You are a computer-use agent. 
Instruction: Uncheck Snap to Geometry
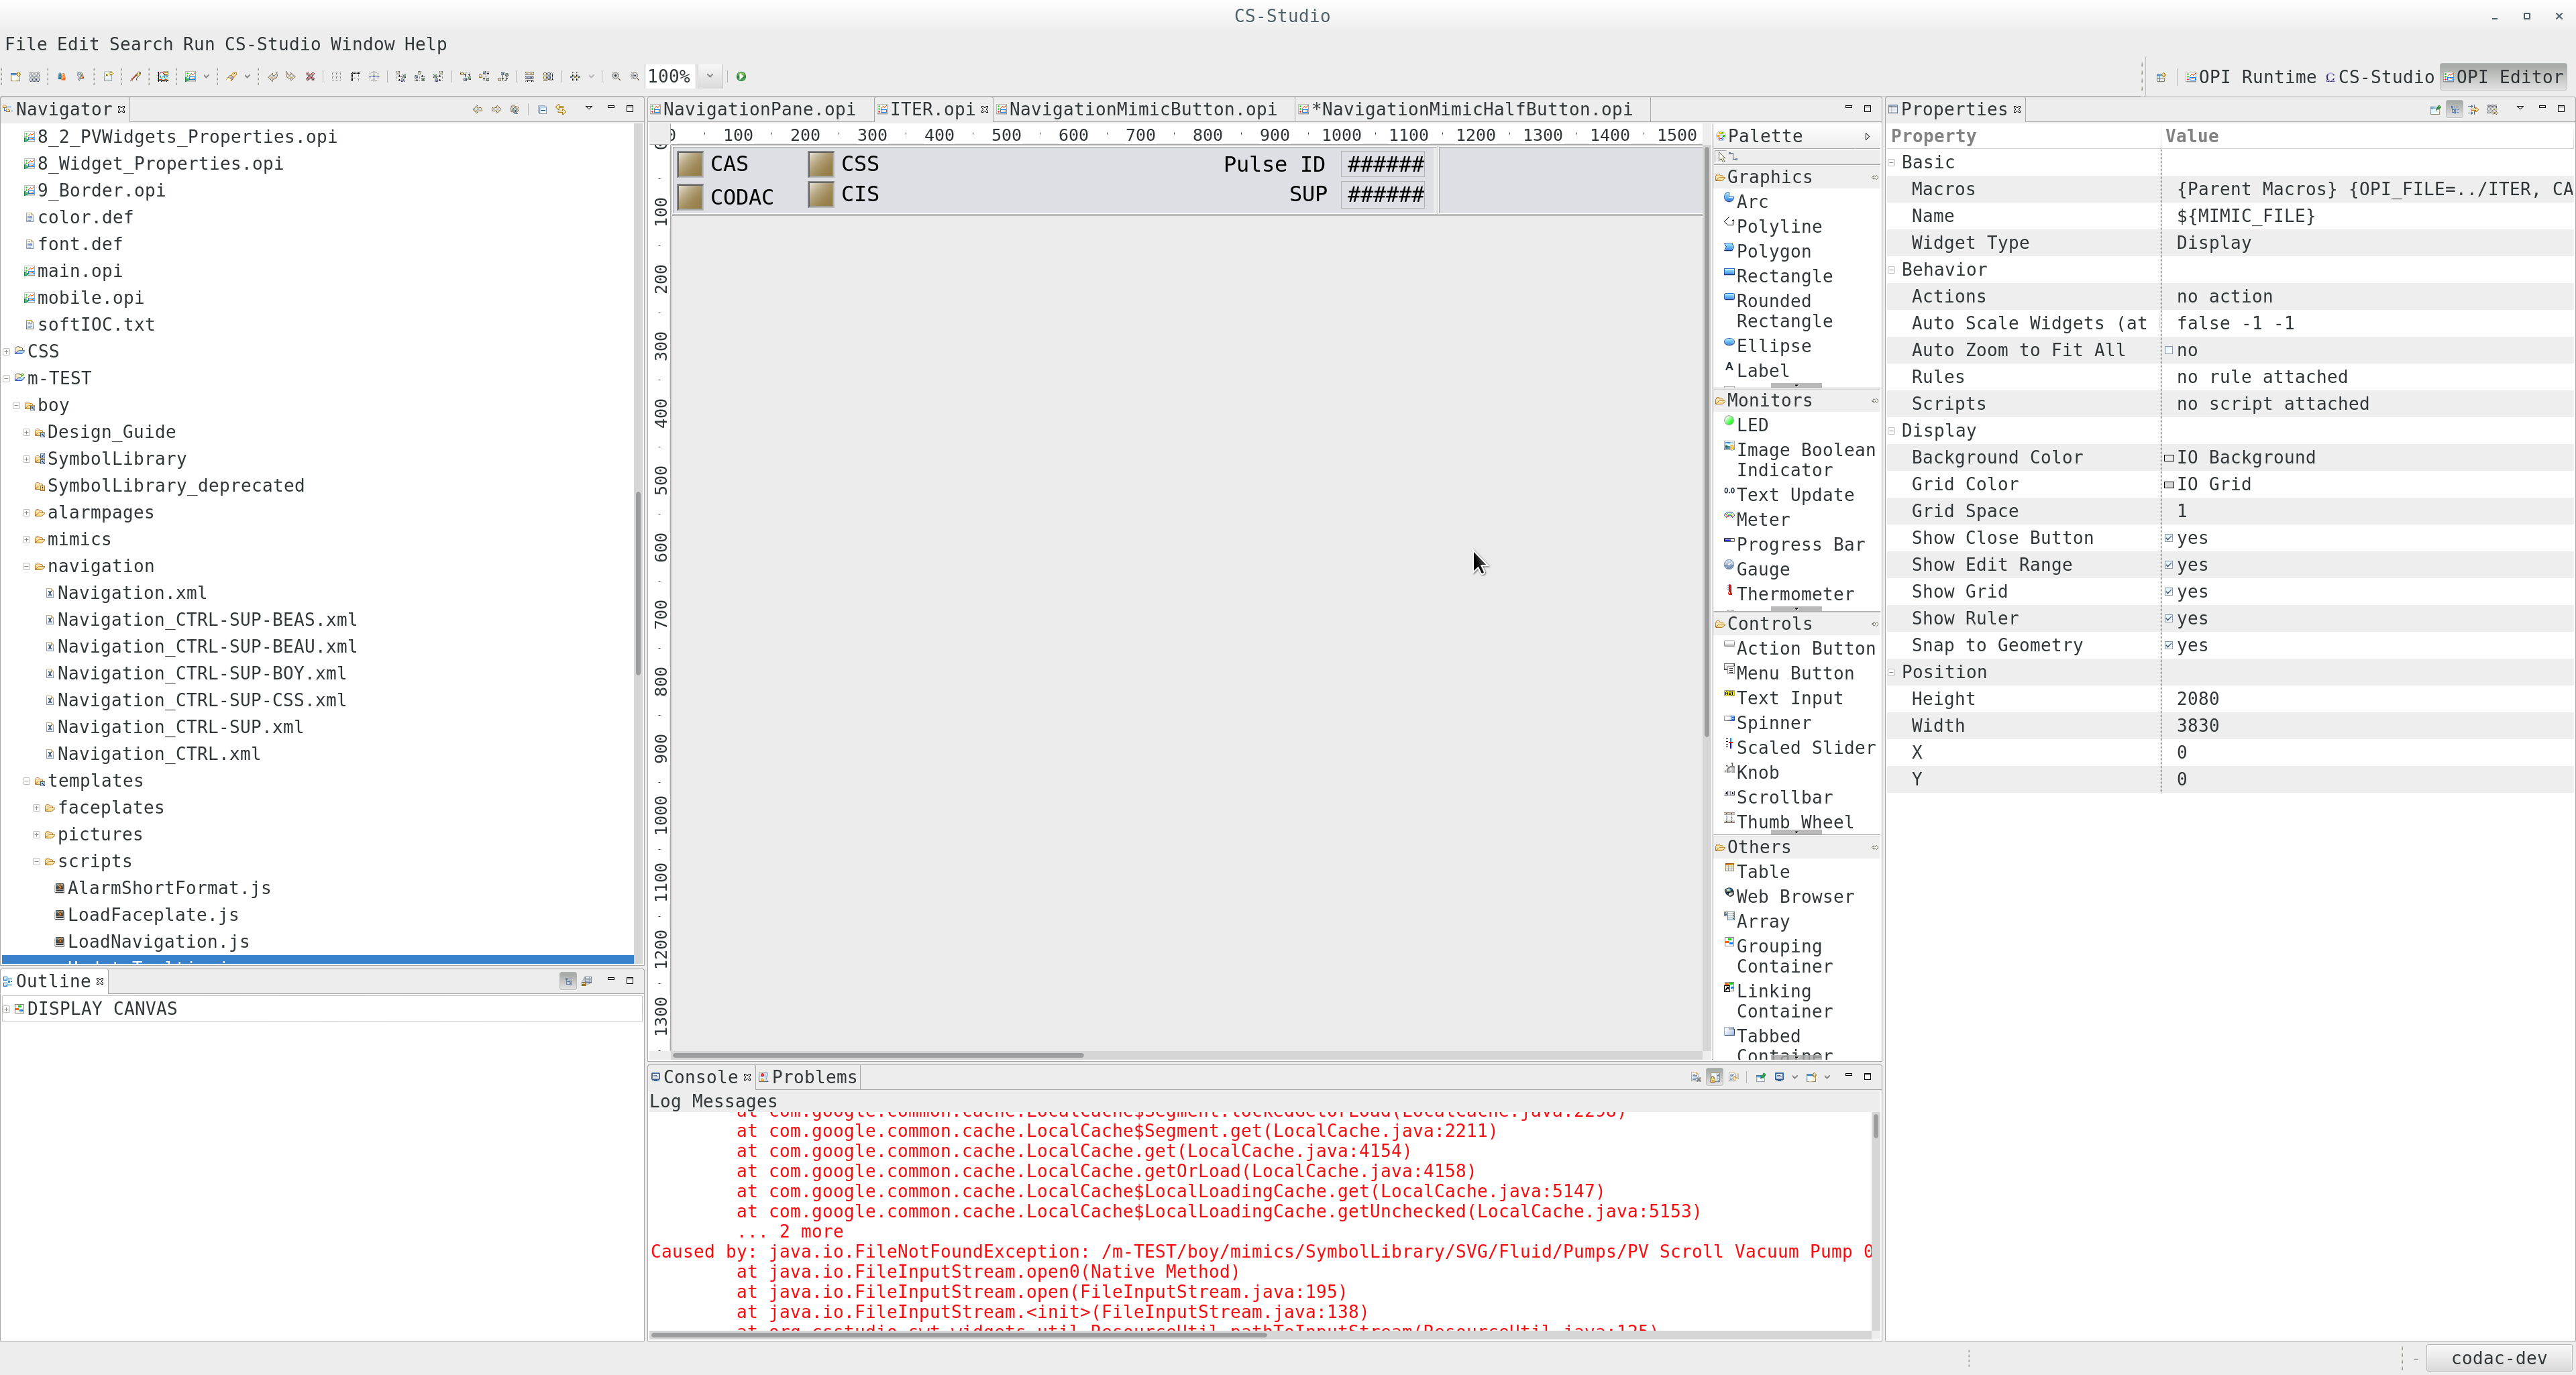[x=2169, y=645]
